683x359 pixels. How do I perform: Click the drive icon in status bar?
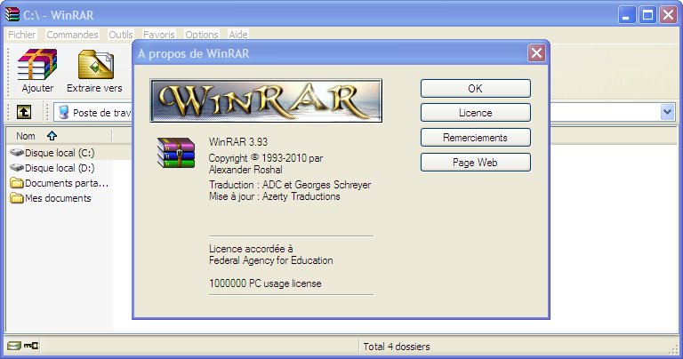tap(13, 346)
